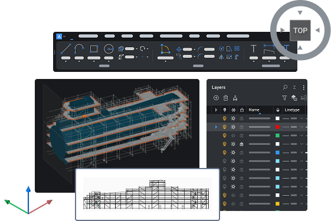The image size is (331, 221).
Task: Toggle the freeze sun on the green layer
Action: pyautogui.click(x=233, y=136)
